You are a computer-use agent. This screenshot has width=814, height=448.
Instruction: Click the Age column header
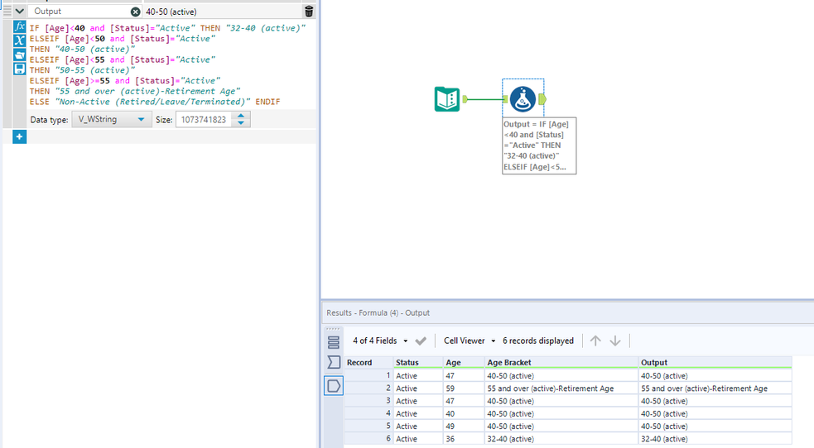[x=464, y=363]
